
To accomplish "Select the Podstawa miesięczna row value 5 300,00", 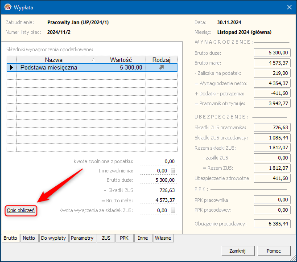I will pyautogui.click(x=121, y=68).
